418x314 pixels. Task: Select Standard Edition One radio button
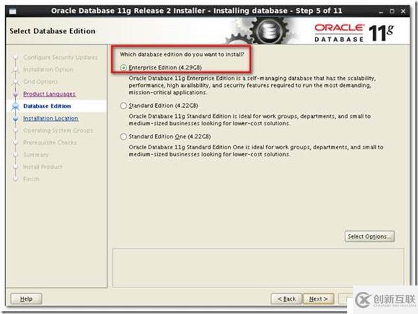(x=123, y=137)
